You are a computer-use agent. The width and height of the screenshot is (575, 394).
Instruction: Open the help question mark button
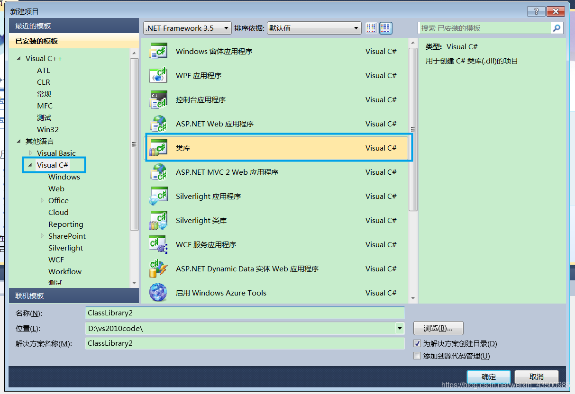pos(536,11)
